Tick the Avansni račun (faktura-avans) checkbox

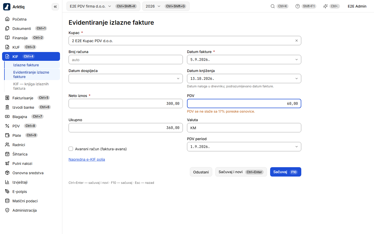(71, 149)
